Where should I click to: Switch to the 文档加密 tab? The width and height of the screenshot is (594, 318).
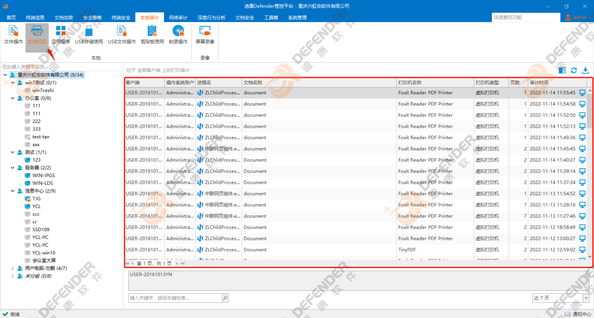pyautogui.click(x=64, y=18)
